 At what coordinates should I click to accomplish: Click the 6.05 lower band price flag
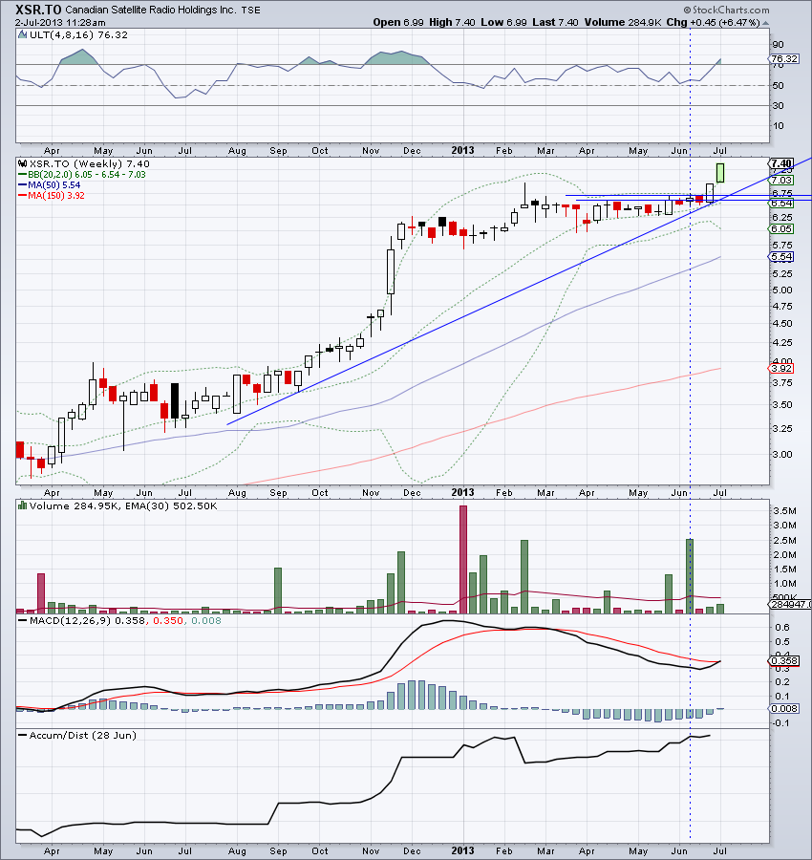[x=781, y=228]
